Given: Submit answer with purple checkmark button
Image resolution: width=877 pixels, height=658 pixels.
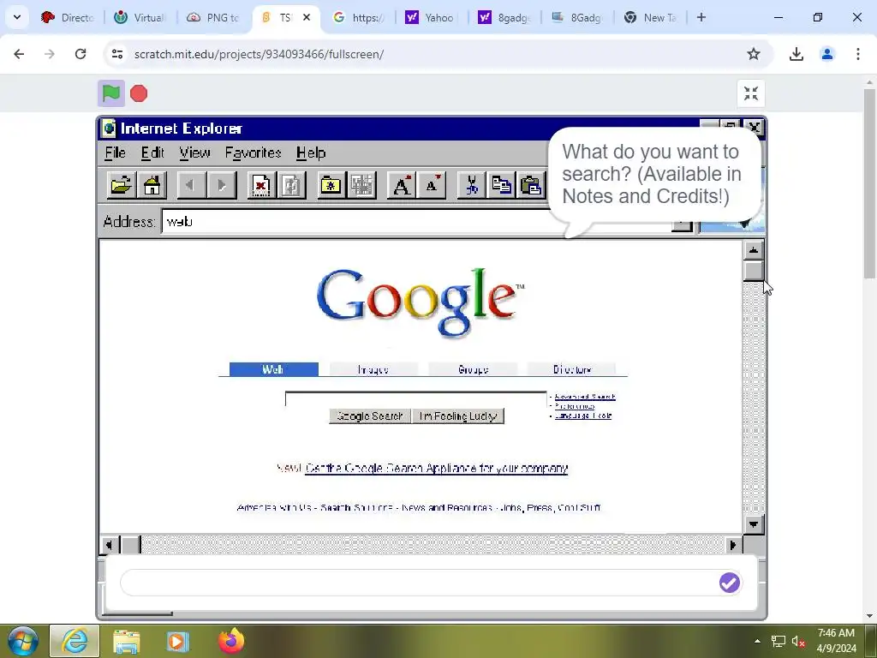Looking at the screenshot, I should [730, 583].
